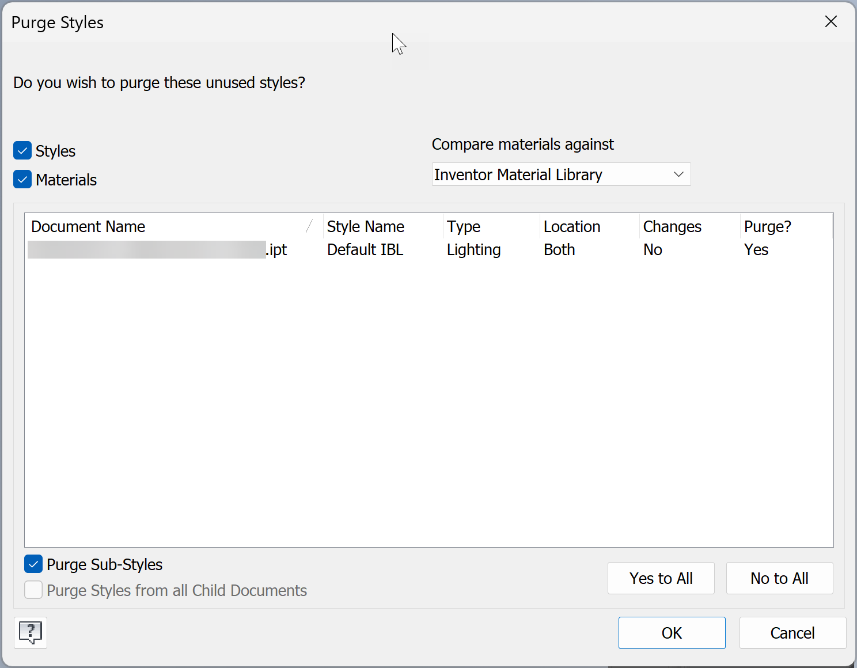Sort by Document Name column header
857x668 pixels.
click(x=88, y=227)
